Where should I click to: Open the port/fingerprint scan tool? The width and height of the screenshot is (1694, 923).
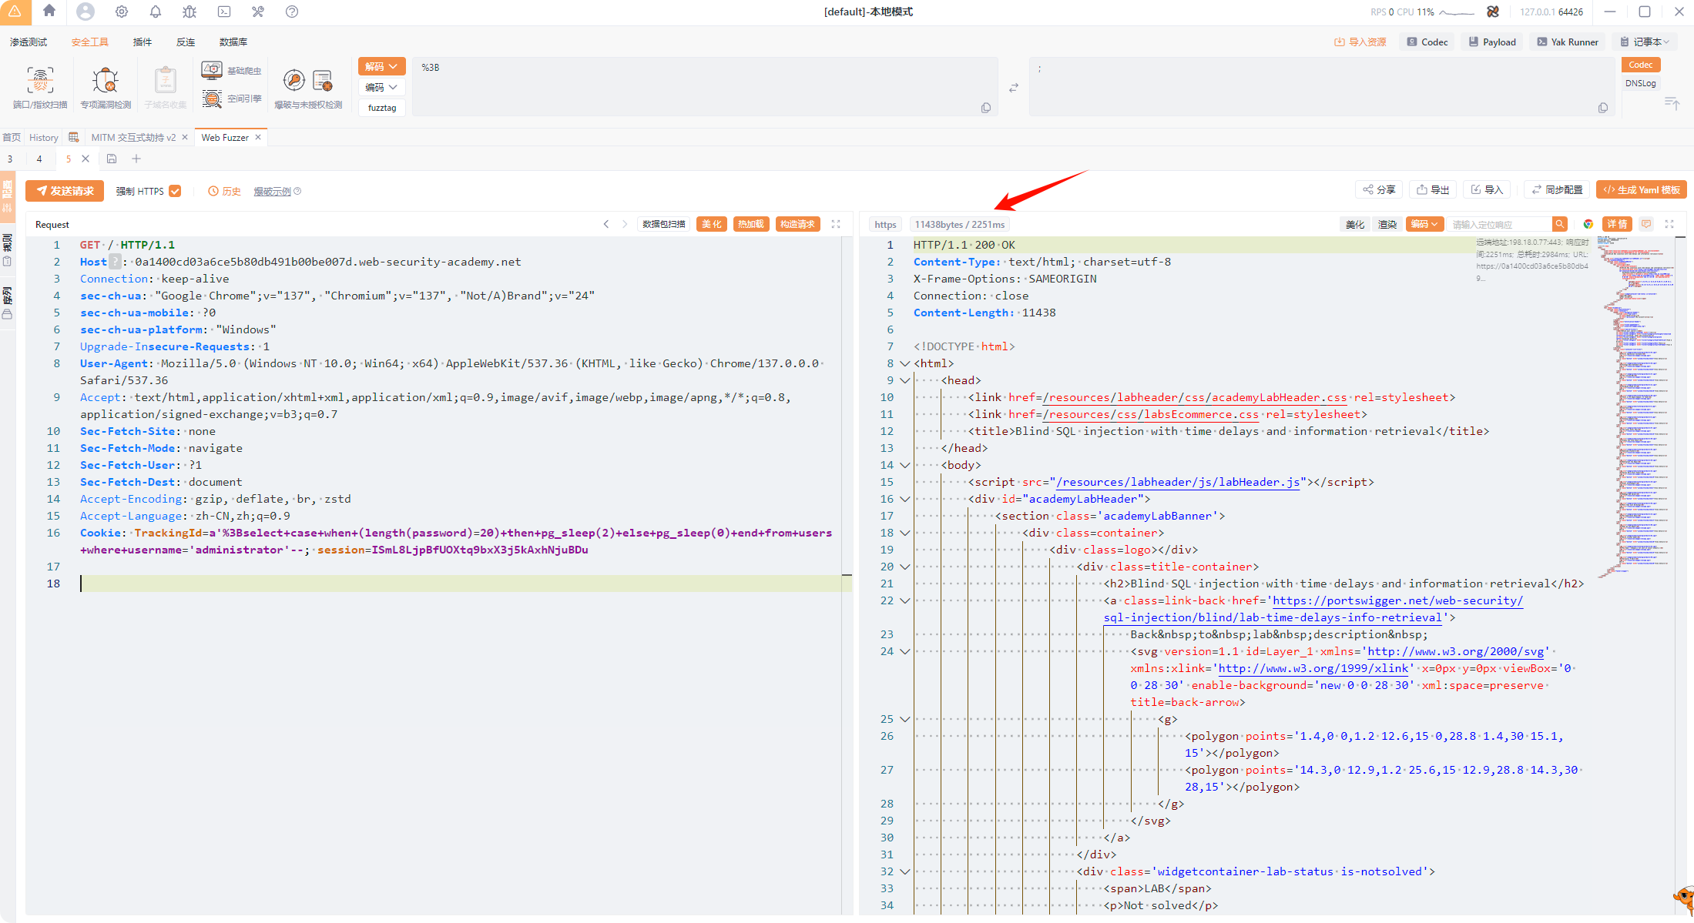click(40, 86)
